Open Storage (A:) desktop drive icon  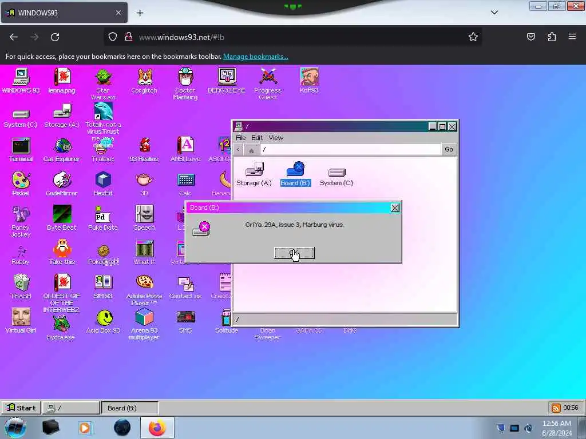(x=62, y=117)
